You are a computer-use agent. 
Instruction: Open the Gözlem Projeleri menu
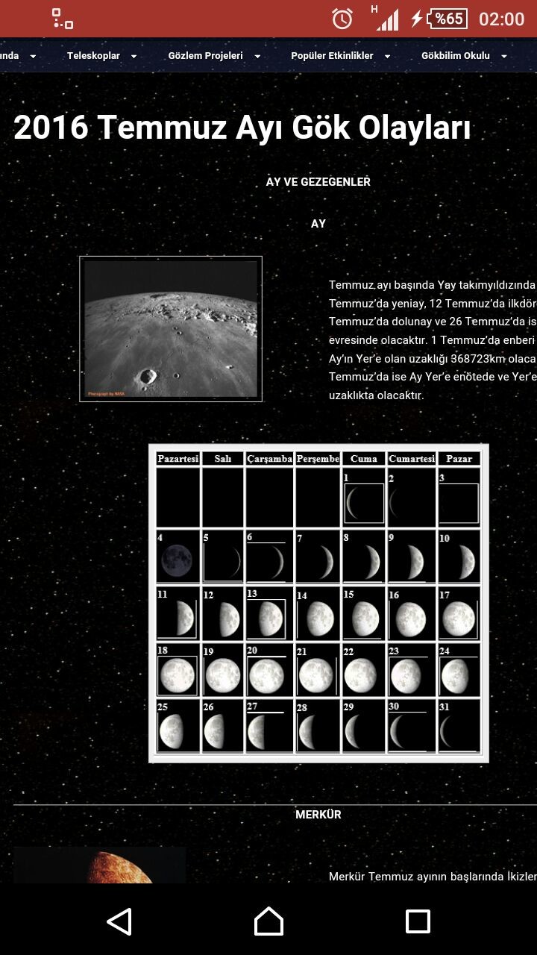click(206, 56)
